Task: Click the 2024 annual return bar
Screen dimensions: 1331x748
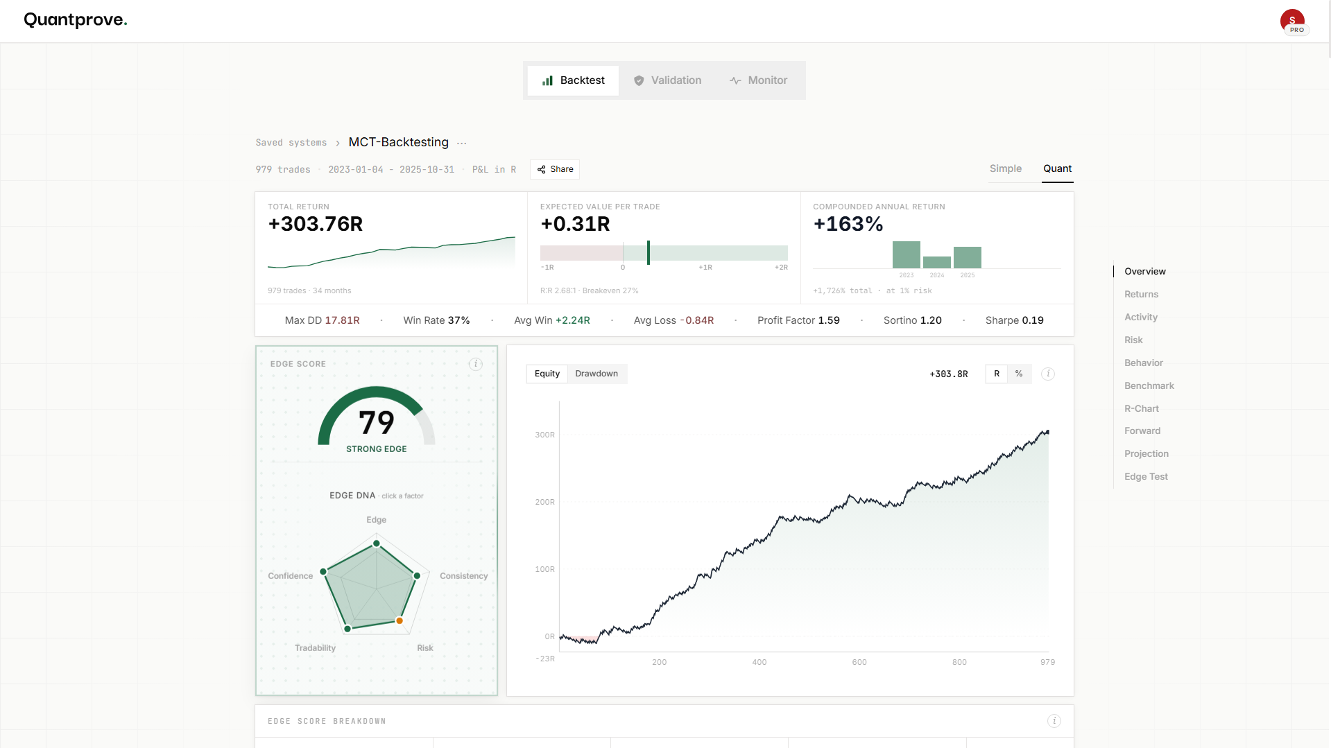Action: click(937, 263)
